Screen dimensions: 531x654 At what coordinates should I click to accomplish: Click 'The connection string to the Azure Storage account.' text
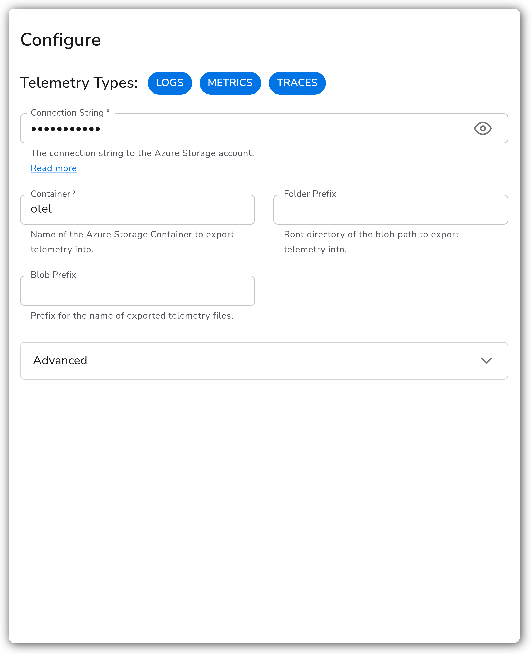click(x=142, y=153)
